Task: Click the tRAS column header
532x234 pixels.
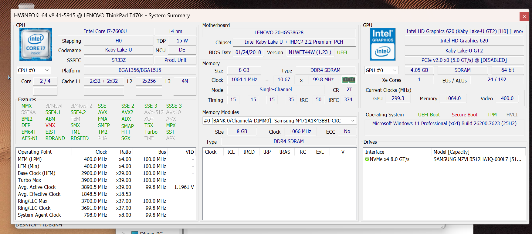Action: pos(285,152)
